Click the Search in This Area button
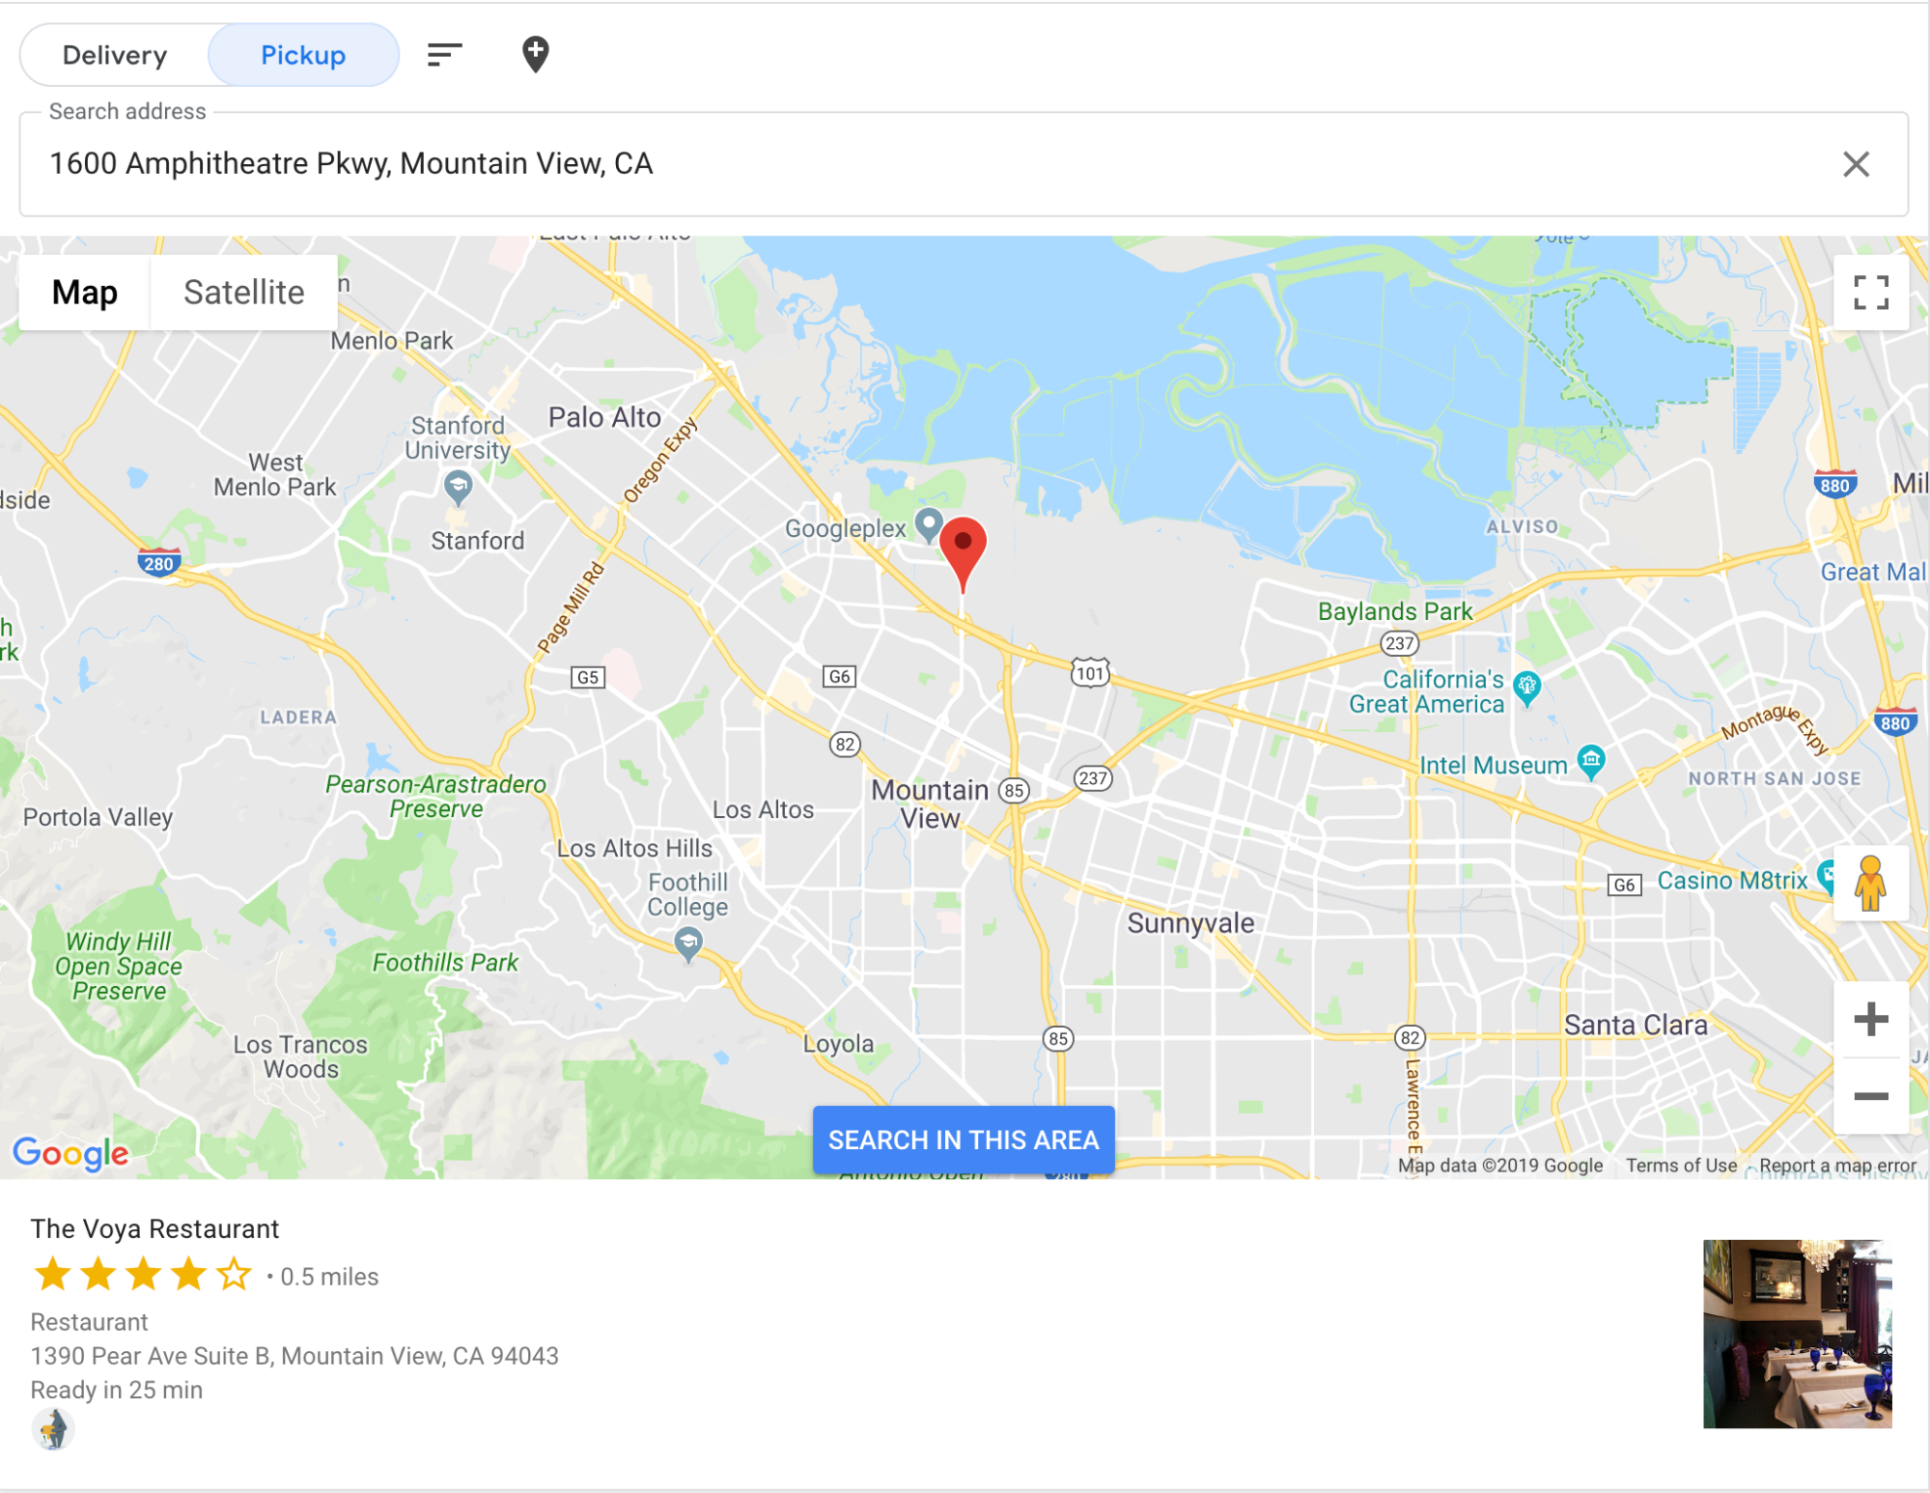This screenshot has height=1493, width=1930. point(964,1140)
